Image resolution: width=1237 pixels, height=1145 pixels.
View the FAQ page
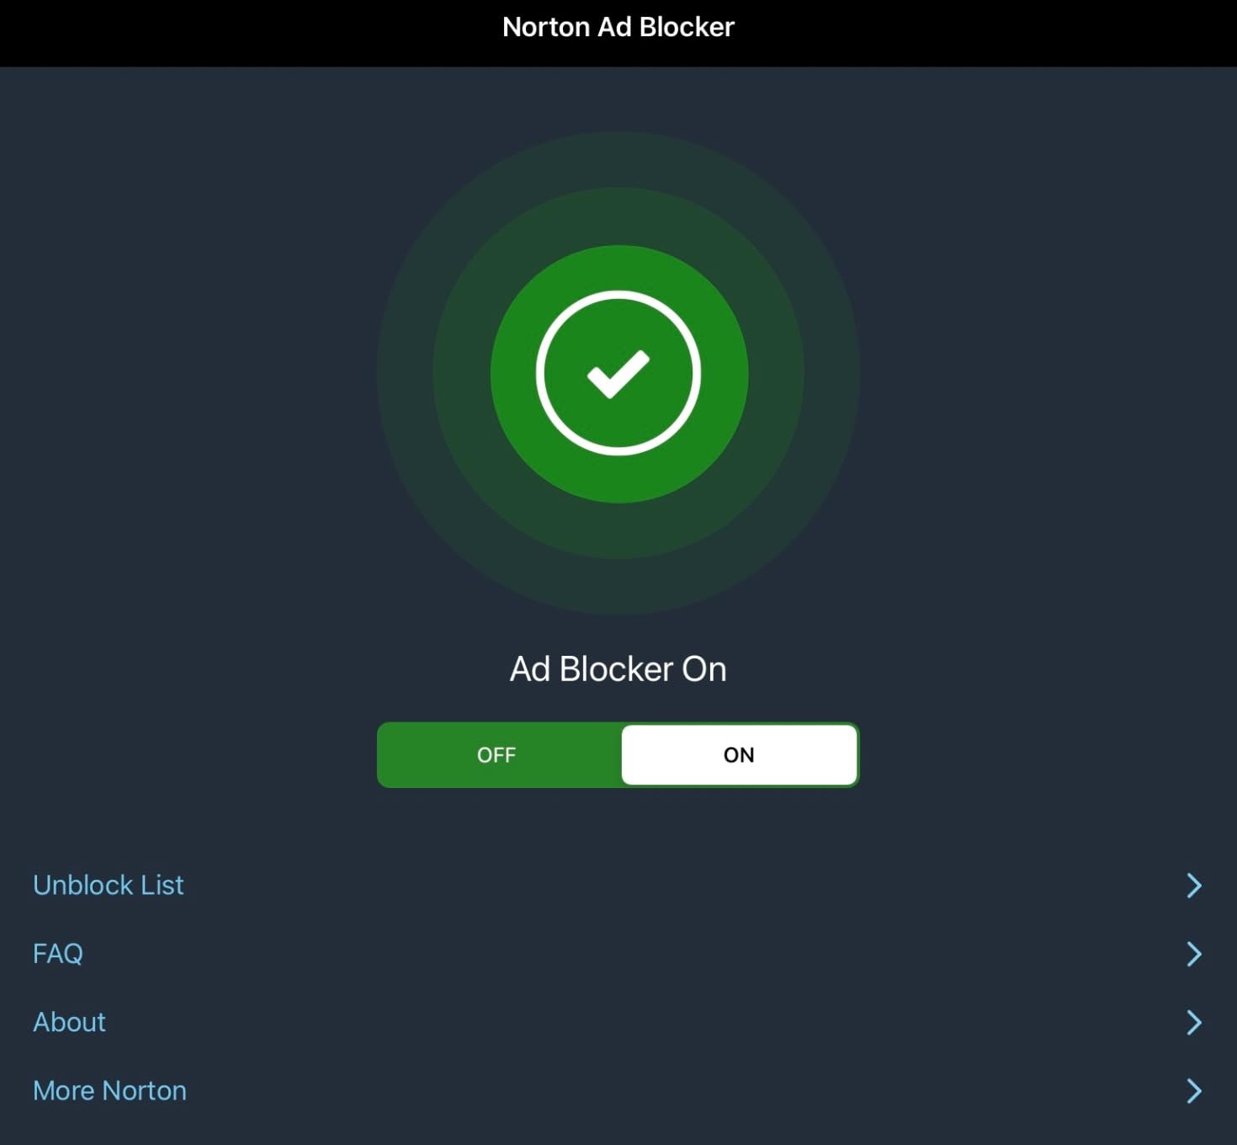coord(56,953)
